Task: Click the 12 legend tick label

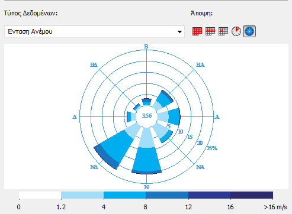Action: (188, 207)
